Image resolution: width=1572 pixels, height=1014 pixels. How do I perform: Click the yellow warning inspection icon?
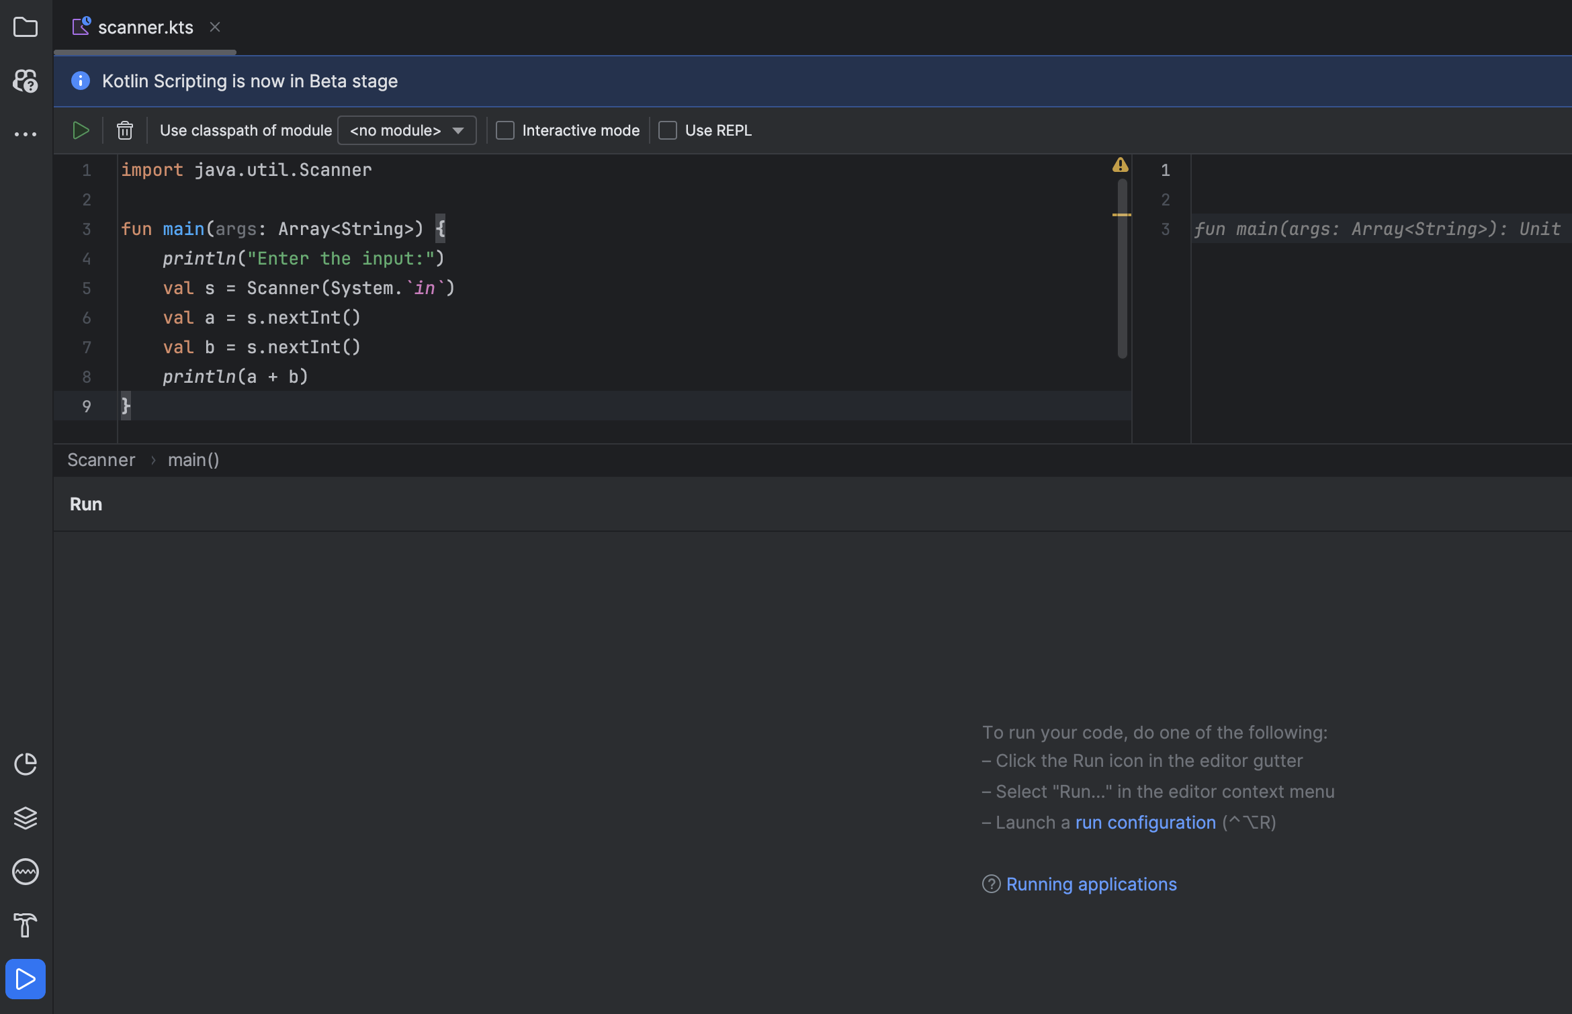coord(1120,165)
